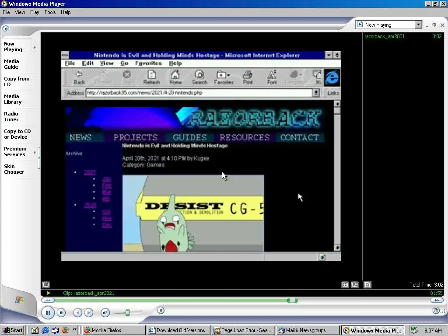The width and height of the screenshot is (448, 336).
Task: Click the rewind button on seek bar
Action: [48, 300]
